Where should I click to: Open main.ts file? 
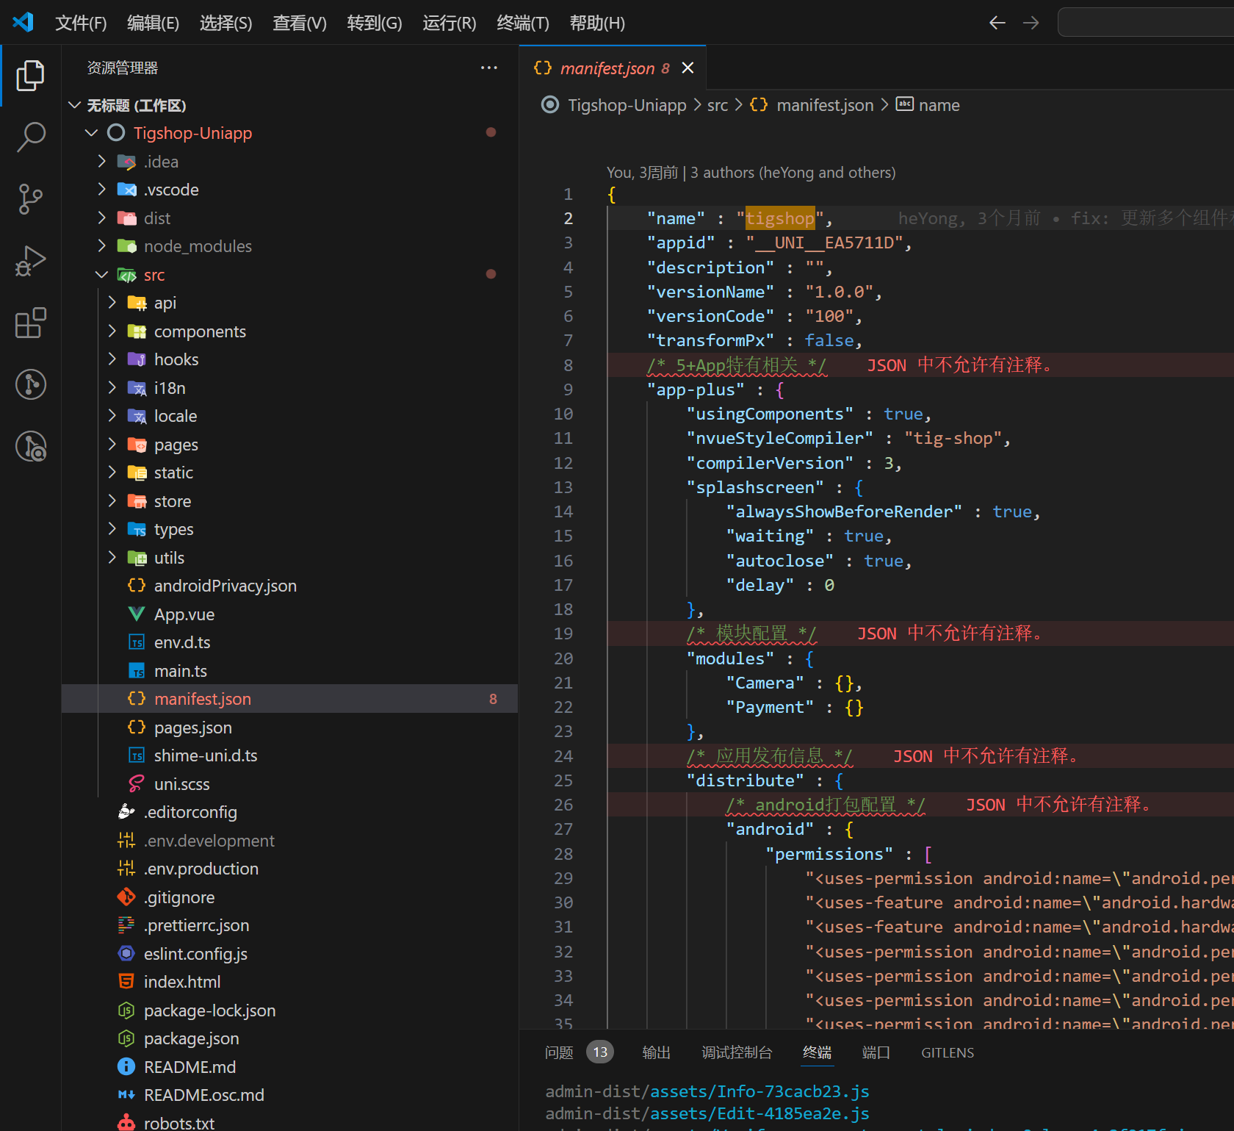click(289, 671)
